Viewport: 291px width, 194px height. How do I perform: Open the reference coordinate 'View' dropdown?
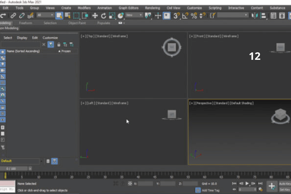point(134,15)
